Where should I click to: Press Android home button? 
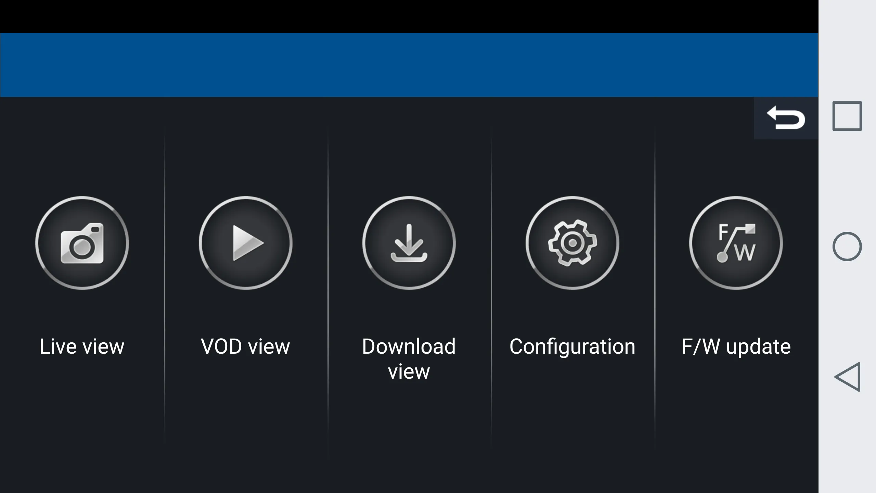click(847, 246)
